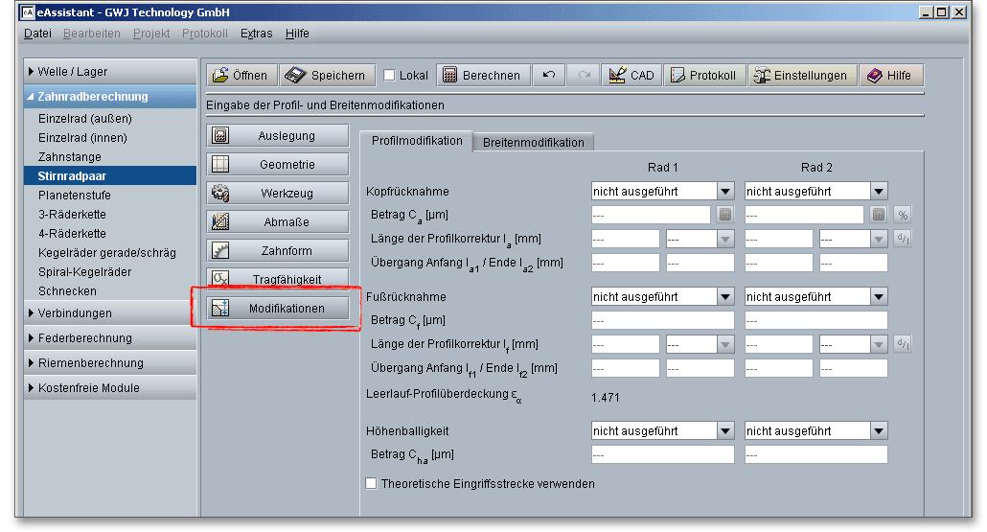Click the Tragfähigkeit button
987x532 pixels.
(277, 279)
